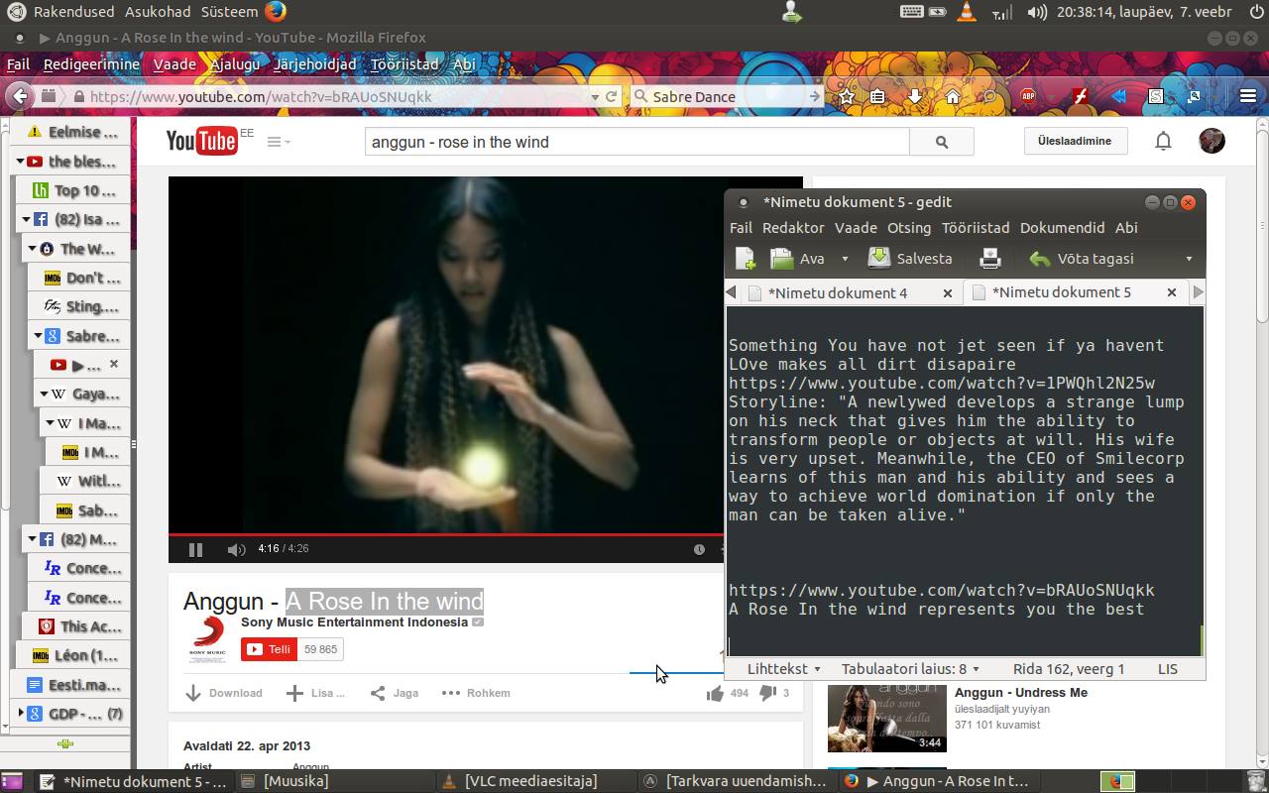The width and height of the screenshot is (1269, 793).
Task: Collapse '(82) Isa…' Facebook tab tree
Action: tap(27, 220)
